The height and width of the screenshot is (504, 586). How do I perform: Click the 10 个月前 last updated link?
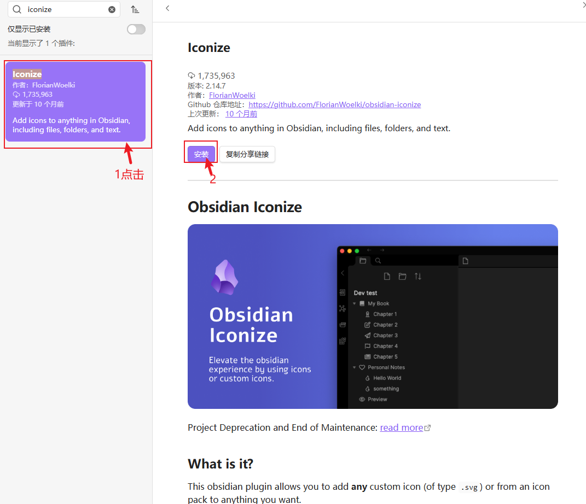[x=241, y=114]
